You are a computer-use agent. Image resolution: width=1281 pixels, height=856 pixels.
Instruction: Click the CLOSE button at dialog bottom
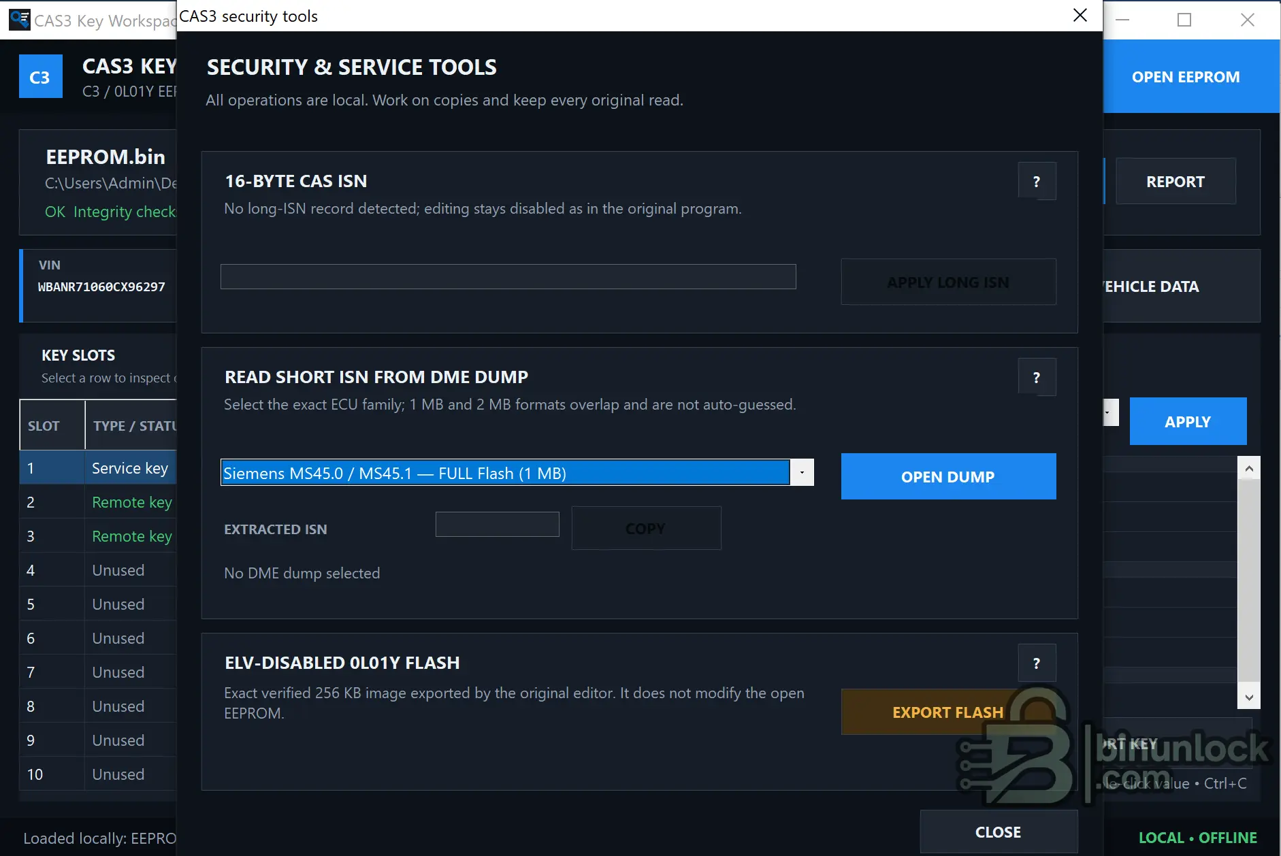tap(999, 832)
